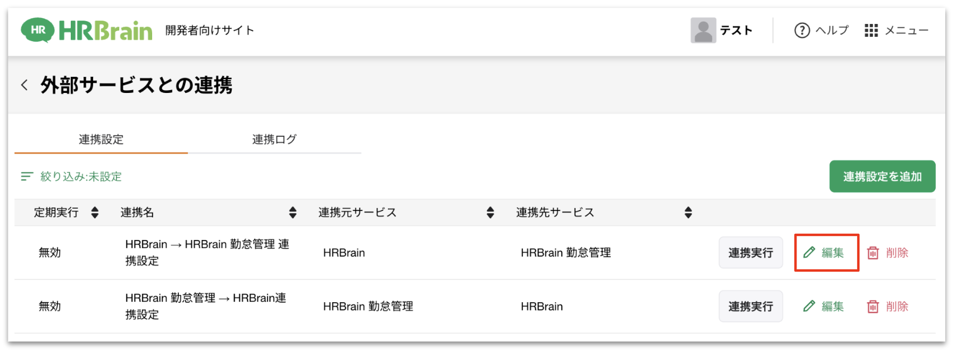962x354 pixels.
Task: Run 連携実行 for the first row
Action: point(750,253)
